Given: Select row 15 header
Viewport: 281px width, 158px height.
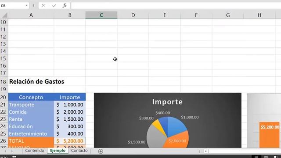Looking at the screenshot, I should coord(4,58).
